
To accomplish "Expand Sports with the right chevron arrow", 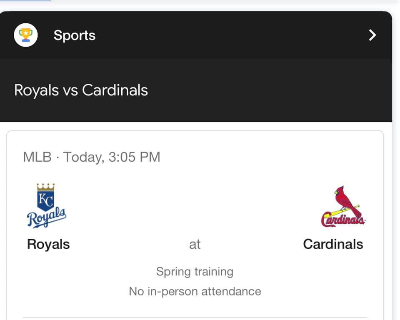I will (372, 35).
